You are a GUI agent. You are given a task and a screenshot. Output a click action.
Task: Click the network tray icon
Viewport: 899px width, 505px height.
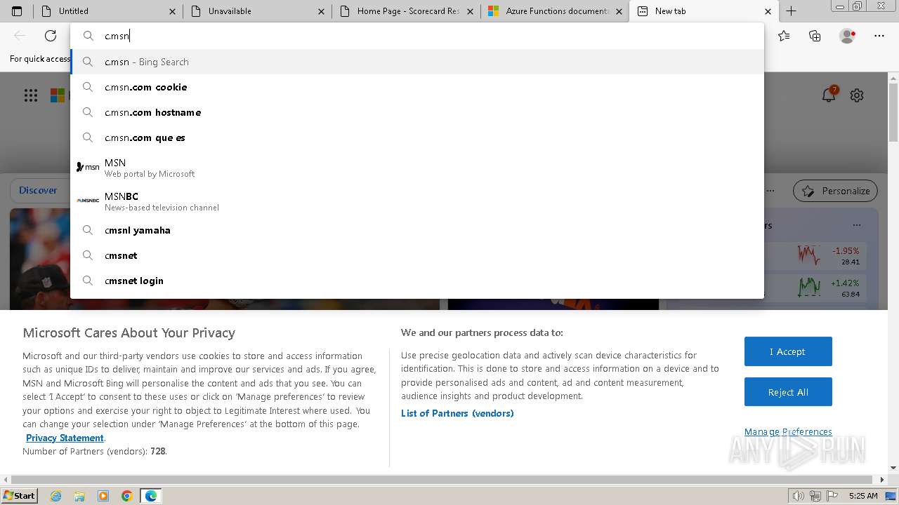(815, 496)
